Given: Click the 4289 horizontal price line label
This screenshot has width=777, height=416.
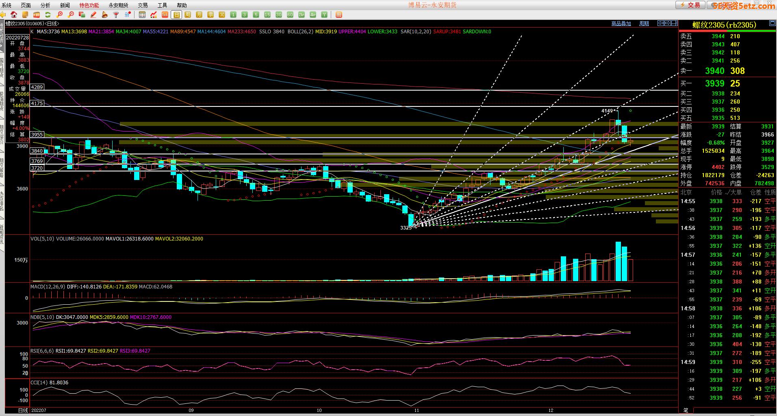Looking at the screenshot, I should click(x=37, y=87).
